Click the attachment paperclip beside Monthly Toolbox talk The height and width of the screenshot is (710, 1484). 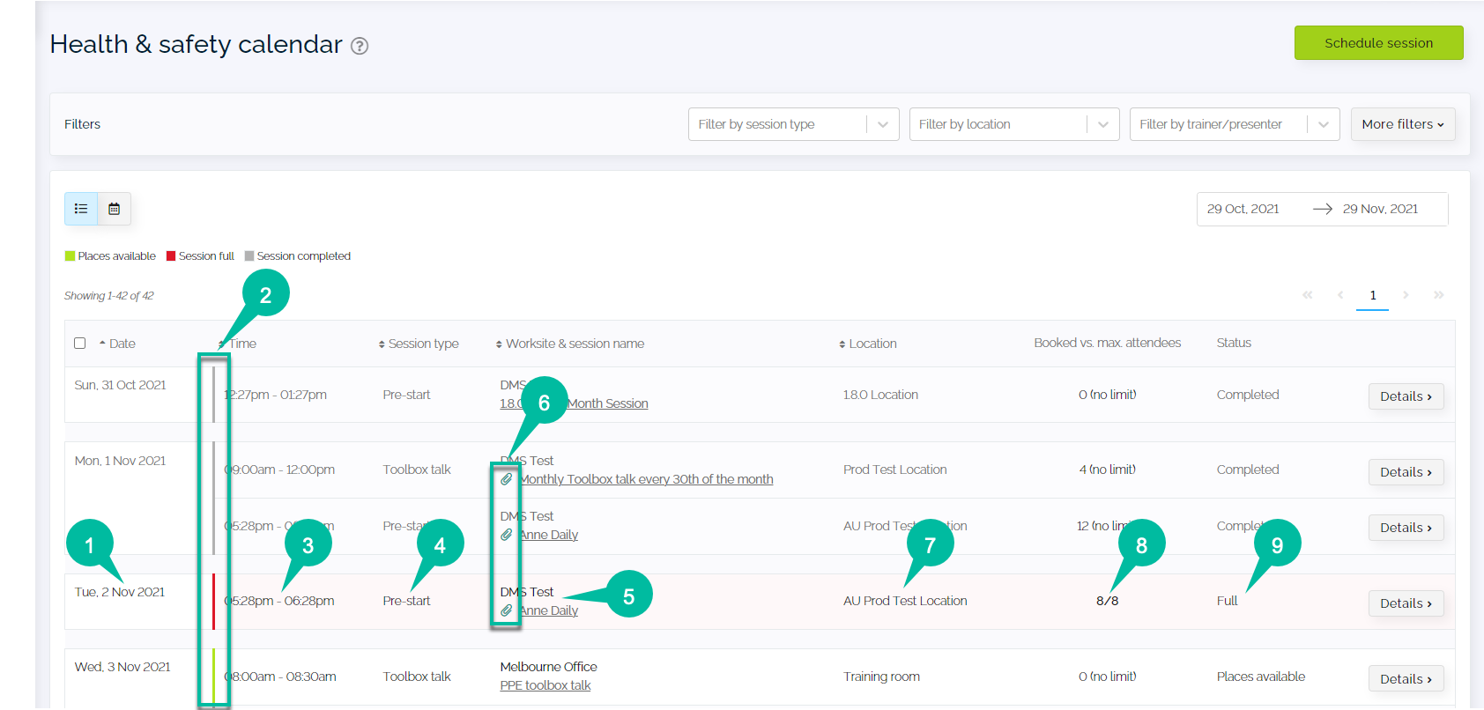click(x=507, y=479)
